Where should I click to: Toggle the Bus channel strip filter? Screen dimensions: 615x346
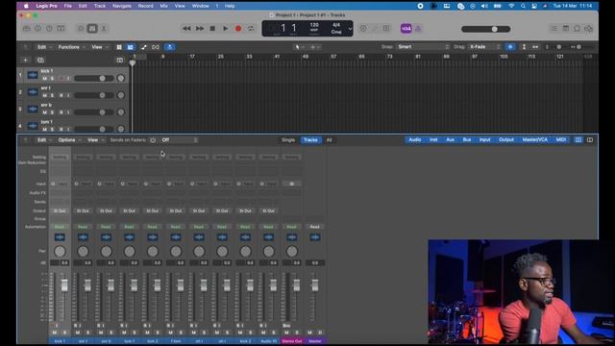[x=467, y=139]
